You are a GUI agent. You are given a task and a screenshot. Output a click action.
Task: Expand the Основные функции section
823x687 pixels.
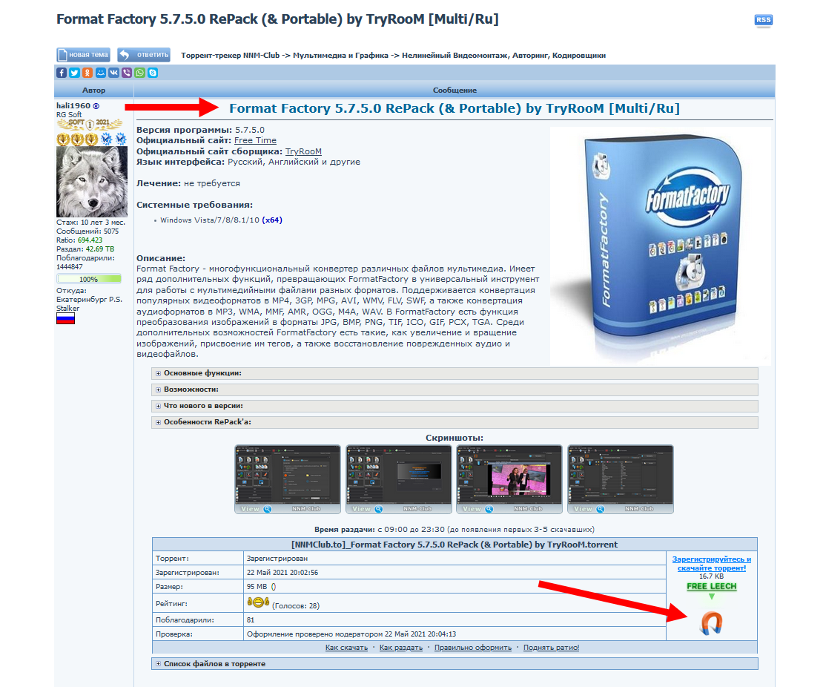(455, 373)
